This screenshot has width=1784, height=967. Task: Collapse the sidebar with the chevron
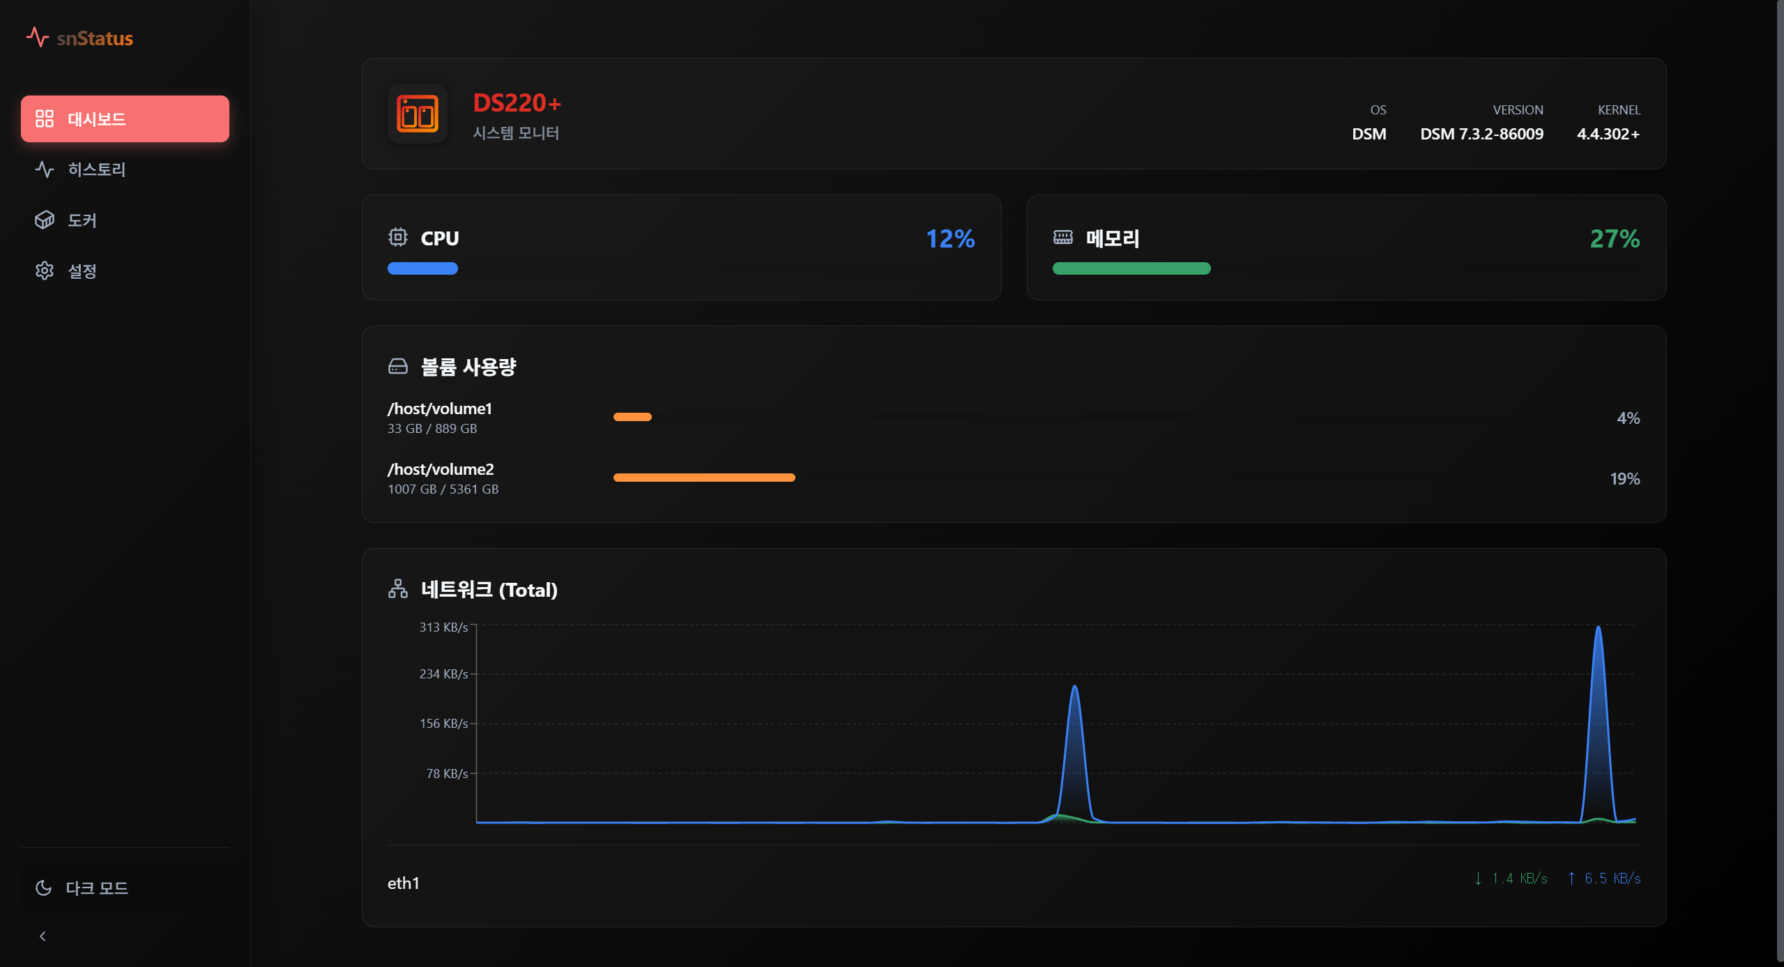tap(43, 936)
